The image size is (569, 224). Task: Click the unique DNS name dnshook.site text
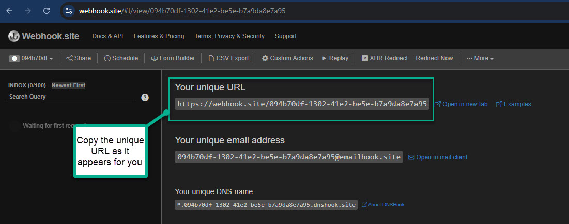(266, 205)
